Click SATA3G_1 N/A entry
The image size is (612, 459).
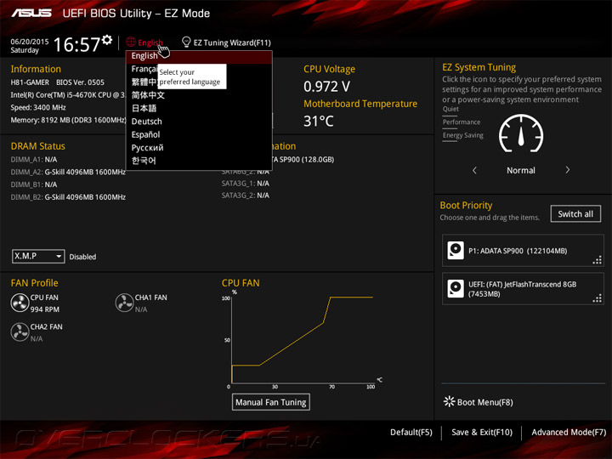[246, 184]
